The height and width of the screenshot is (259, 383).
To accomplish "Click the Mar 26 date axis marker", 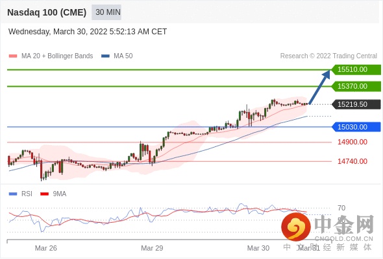I will [46, 248].
